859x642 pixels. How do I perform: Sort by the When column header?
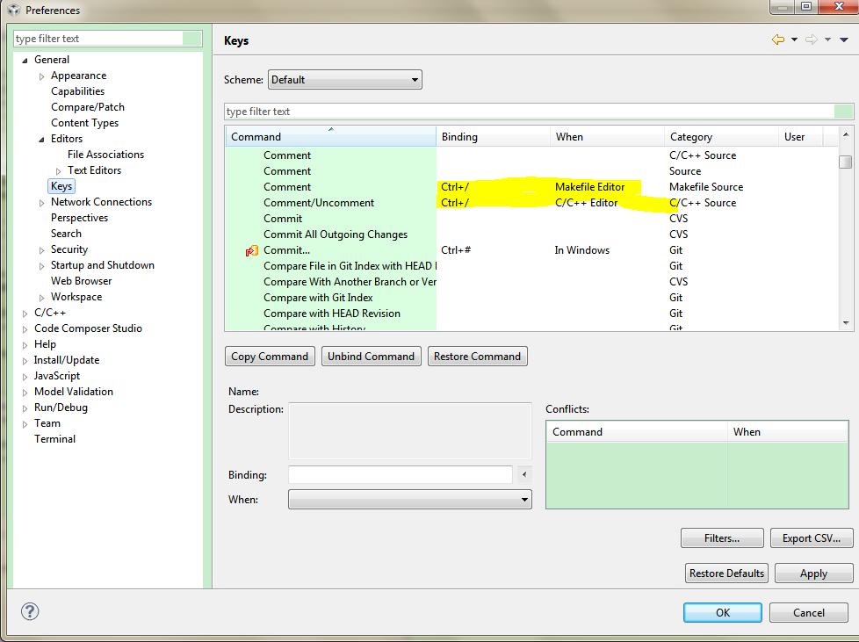pyautogui.click(x=607, y=136)
